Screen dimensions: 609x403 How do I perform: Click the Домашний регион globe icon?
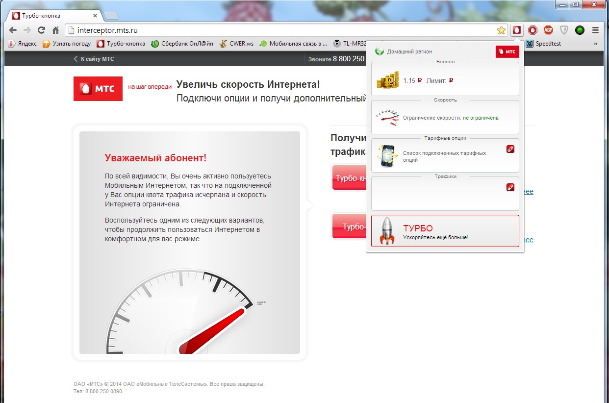(379, 51)
